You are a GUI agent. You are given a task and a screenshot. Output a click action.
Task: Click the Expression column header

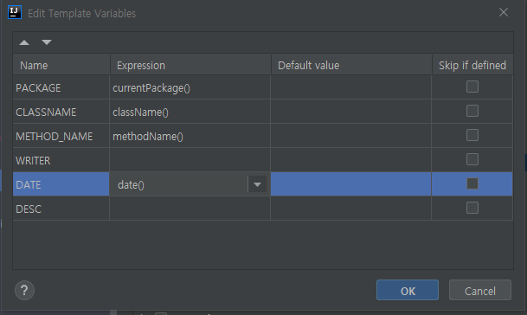pyautogui.click(x=190, y=65)
